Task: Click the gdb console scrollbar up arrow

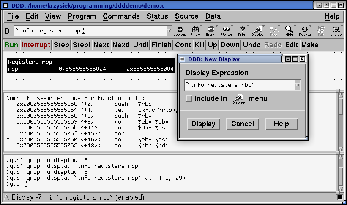Action: point(341,157)
